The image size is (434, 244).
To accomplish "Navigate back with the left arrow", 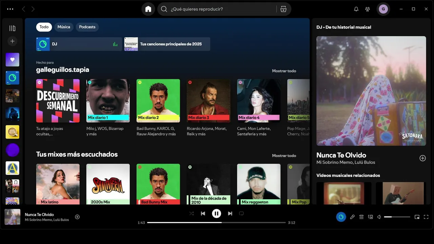I will click(x=23, y=9).
